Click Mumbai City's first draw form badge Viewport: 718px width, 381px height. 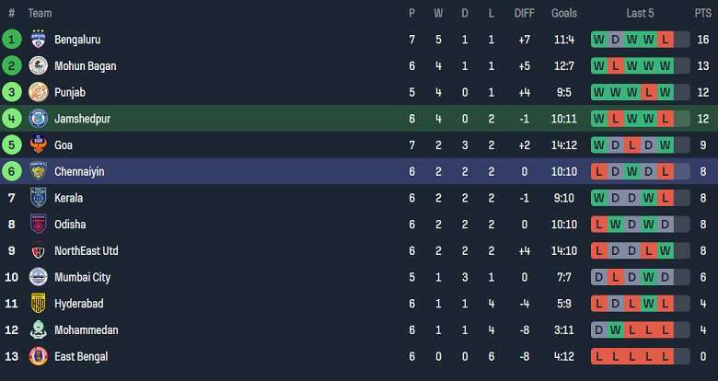tap(598, 277)
